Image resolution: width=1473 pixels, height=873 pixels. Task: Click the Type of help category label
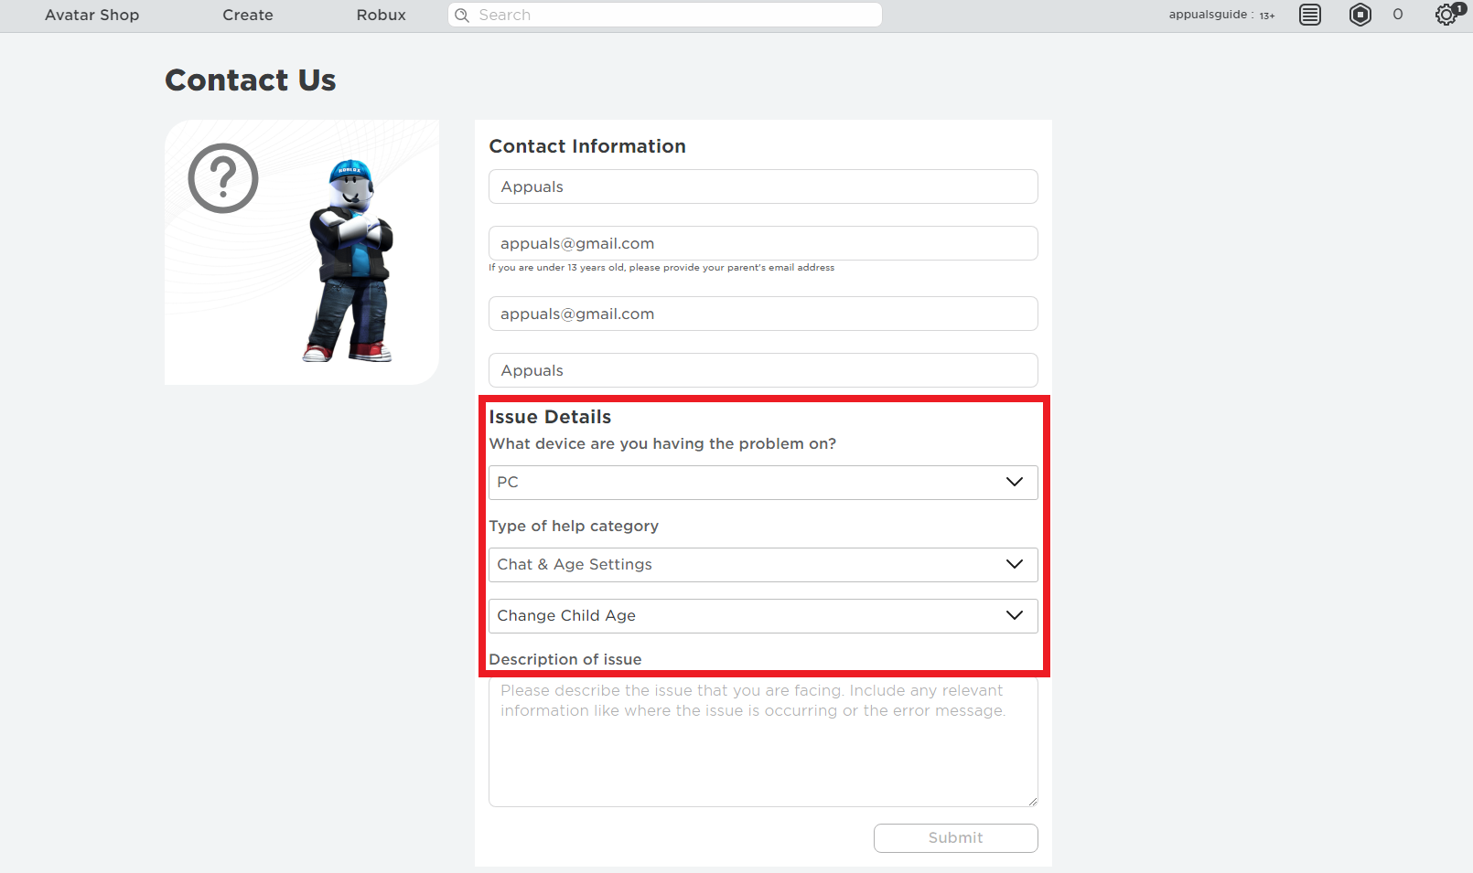[574, 526]
